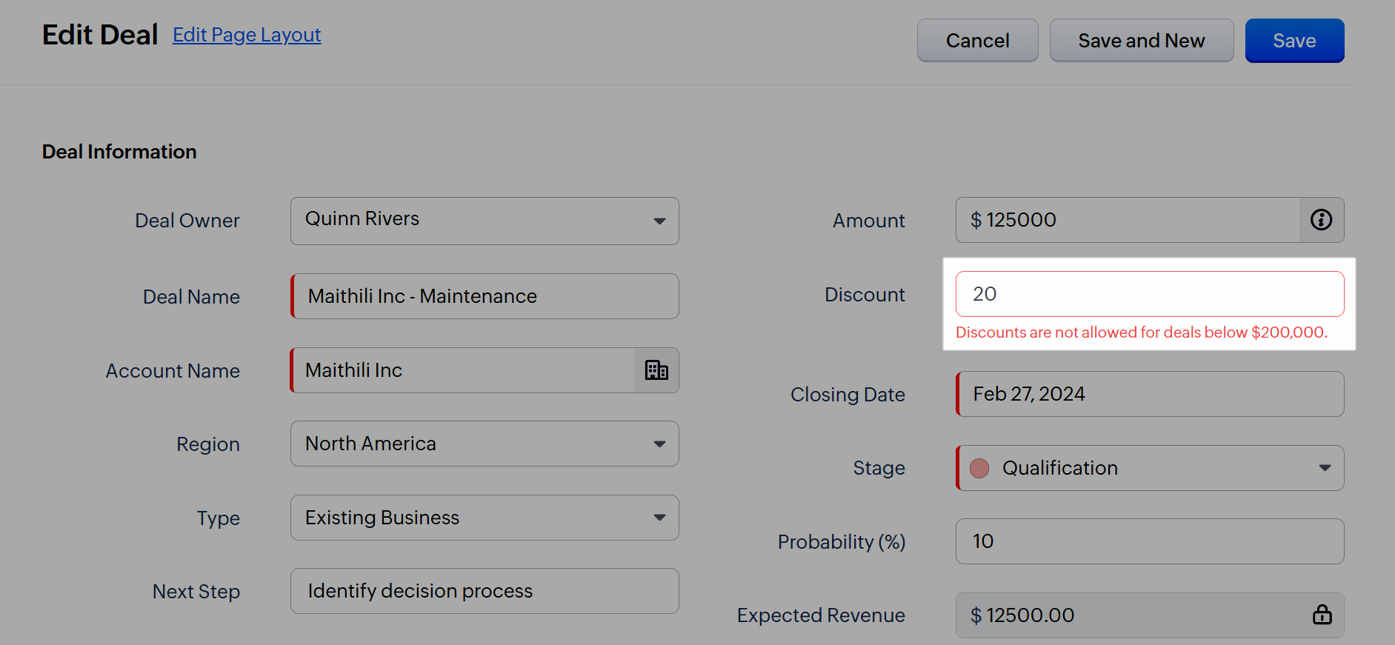Open account lookup icon beside Maithili Inc

(656, 370)
